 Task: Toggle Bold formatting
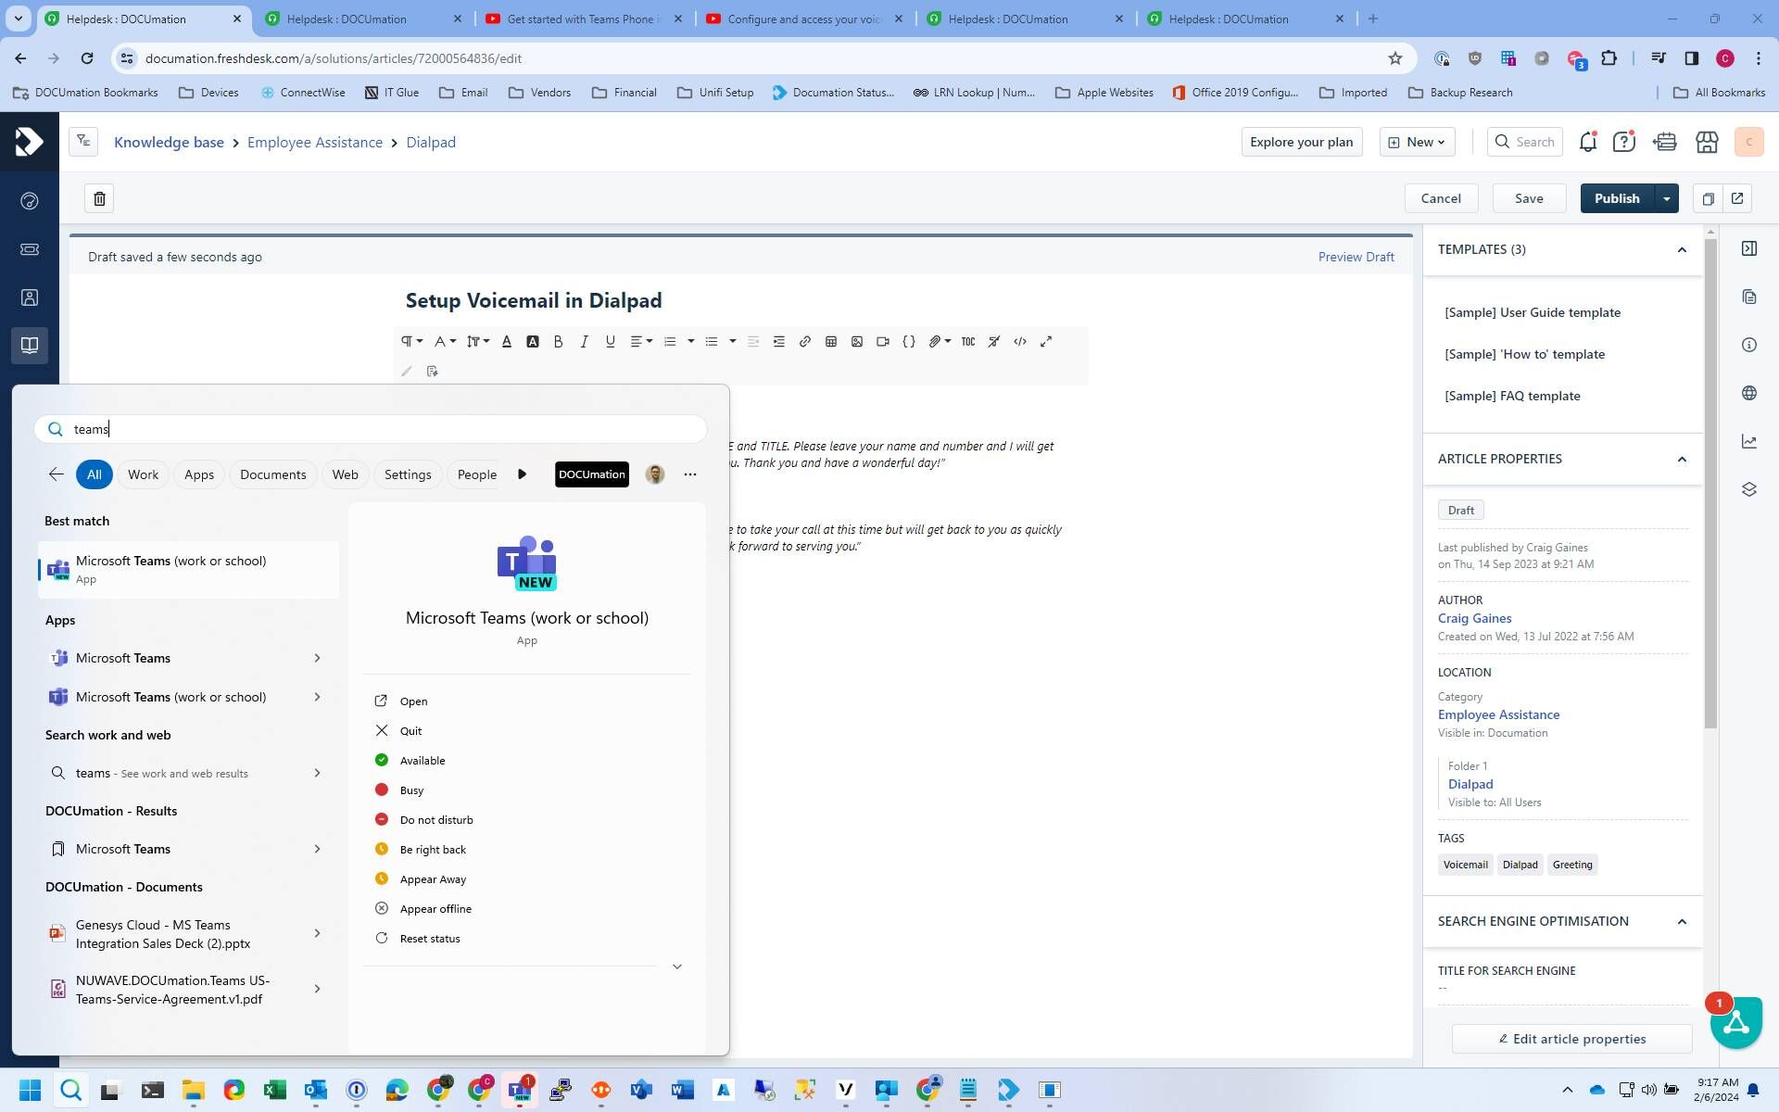point(558,342)
